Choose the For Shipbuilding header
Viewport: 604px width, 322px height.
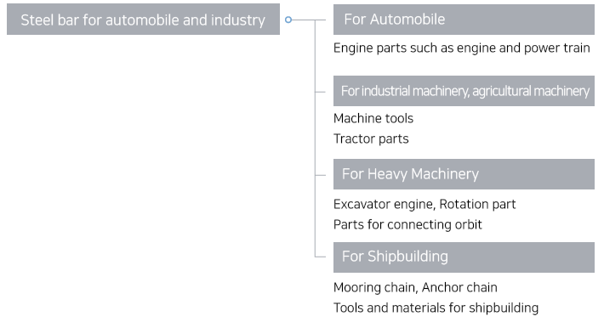coord(464,257)
